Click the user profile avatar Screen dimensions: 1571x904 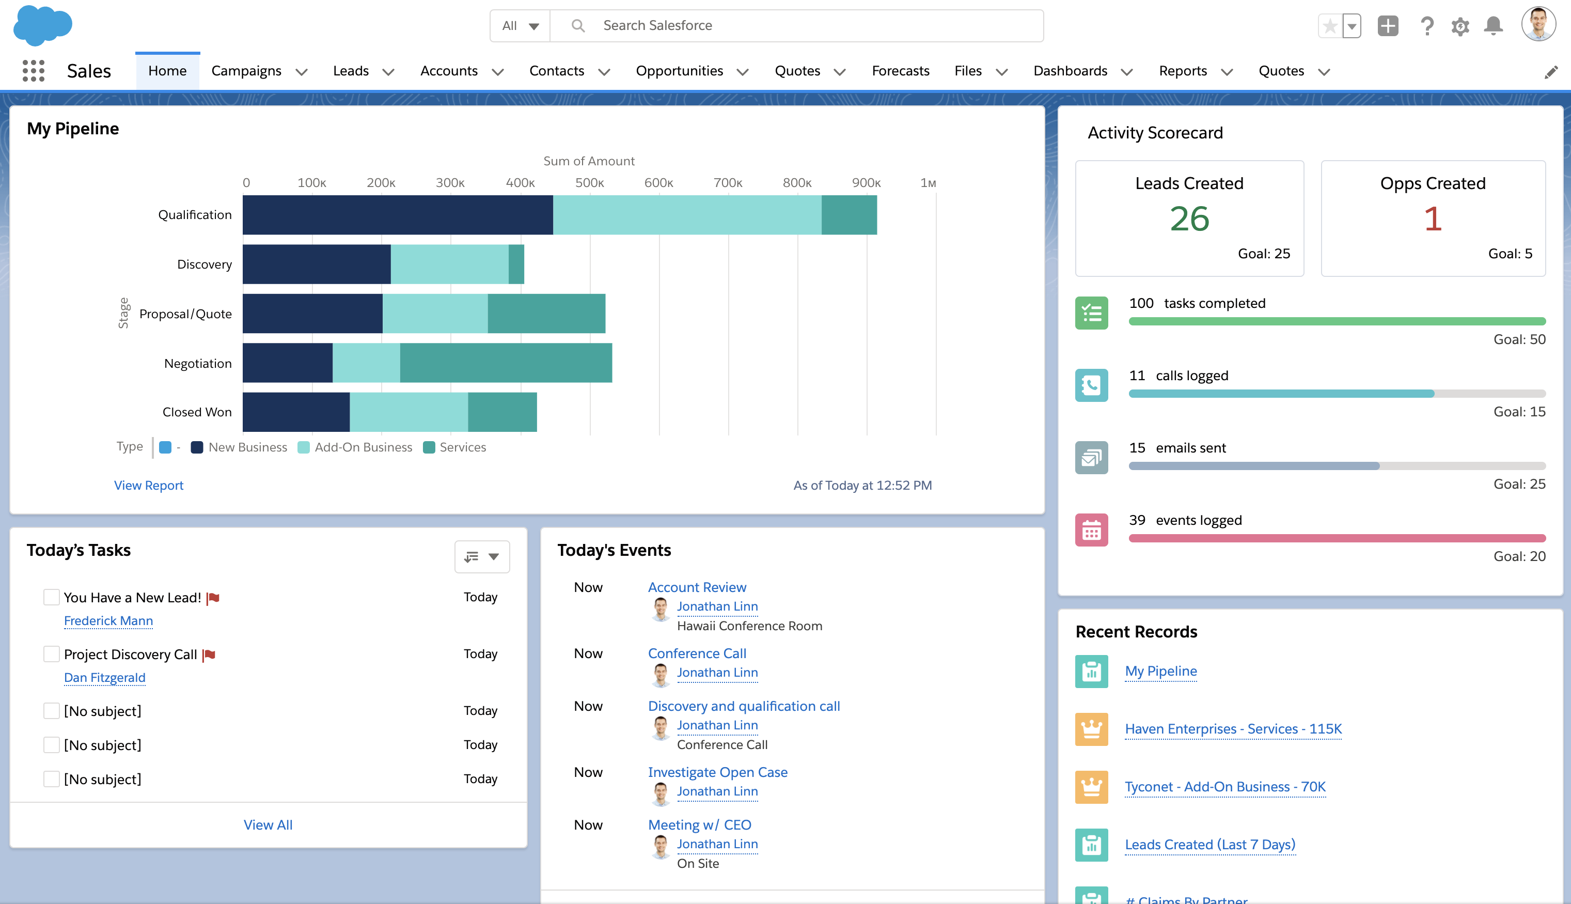[1538, 25]
